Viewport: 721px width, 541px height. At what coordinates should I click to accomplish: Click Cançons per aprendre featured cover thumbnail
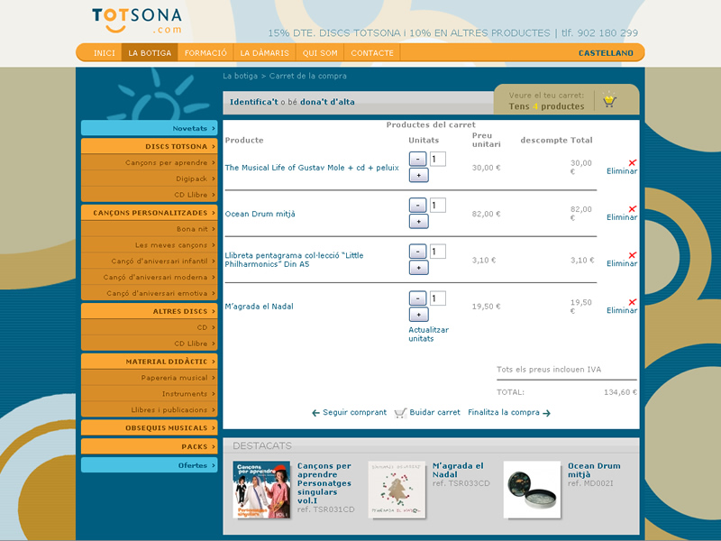click(x=261, y=490)
